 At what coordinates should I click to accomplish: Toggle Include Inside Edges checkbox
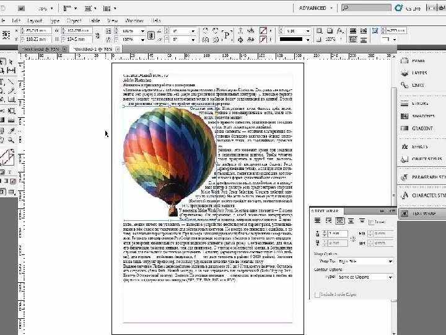(x=317, y=294)
